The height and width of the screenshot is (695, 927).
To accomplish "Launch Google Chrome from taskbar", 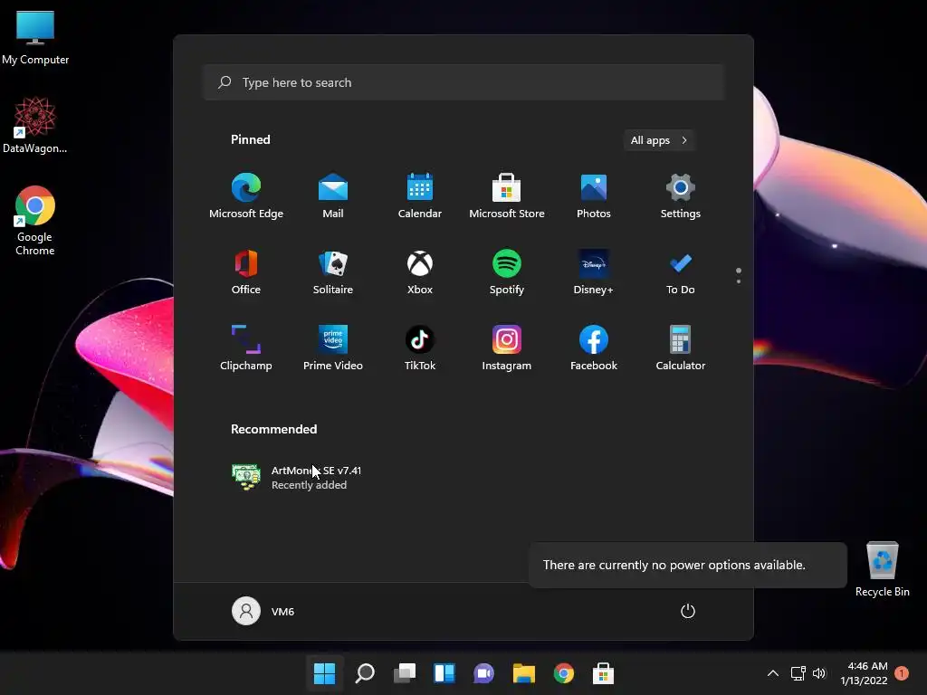I will point(563,673).
